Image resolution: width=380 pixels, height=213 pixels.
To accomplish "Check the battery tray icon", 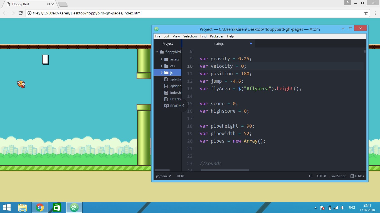I will 330,208.
